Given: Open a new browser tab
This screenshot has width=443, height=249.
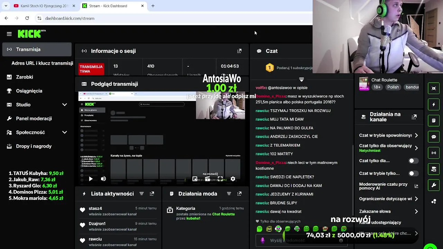Looking at the screenshot, I should [153, 6].
